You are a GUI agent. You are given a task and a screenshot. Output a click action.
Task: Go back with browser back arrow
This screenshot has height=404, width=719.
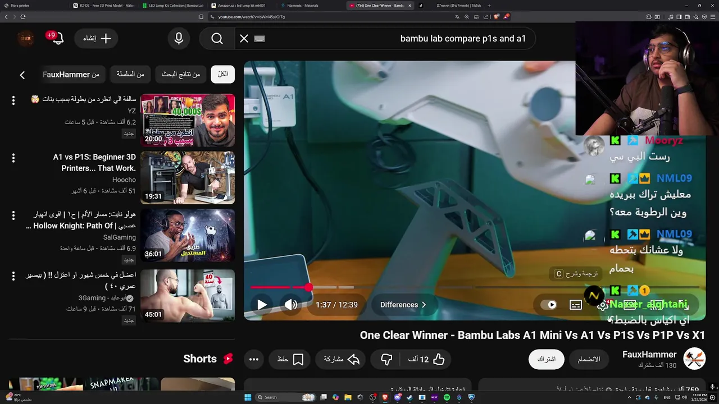[6, 17]
